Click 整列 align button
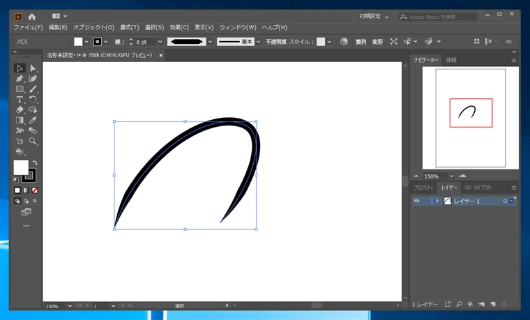This screenshot has height=320, width=530. click(361, 42)
